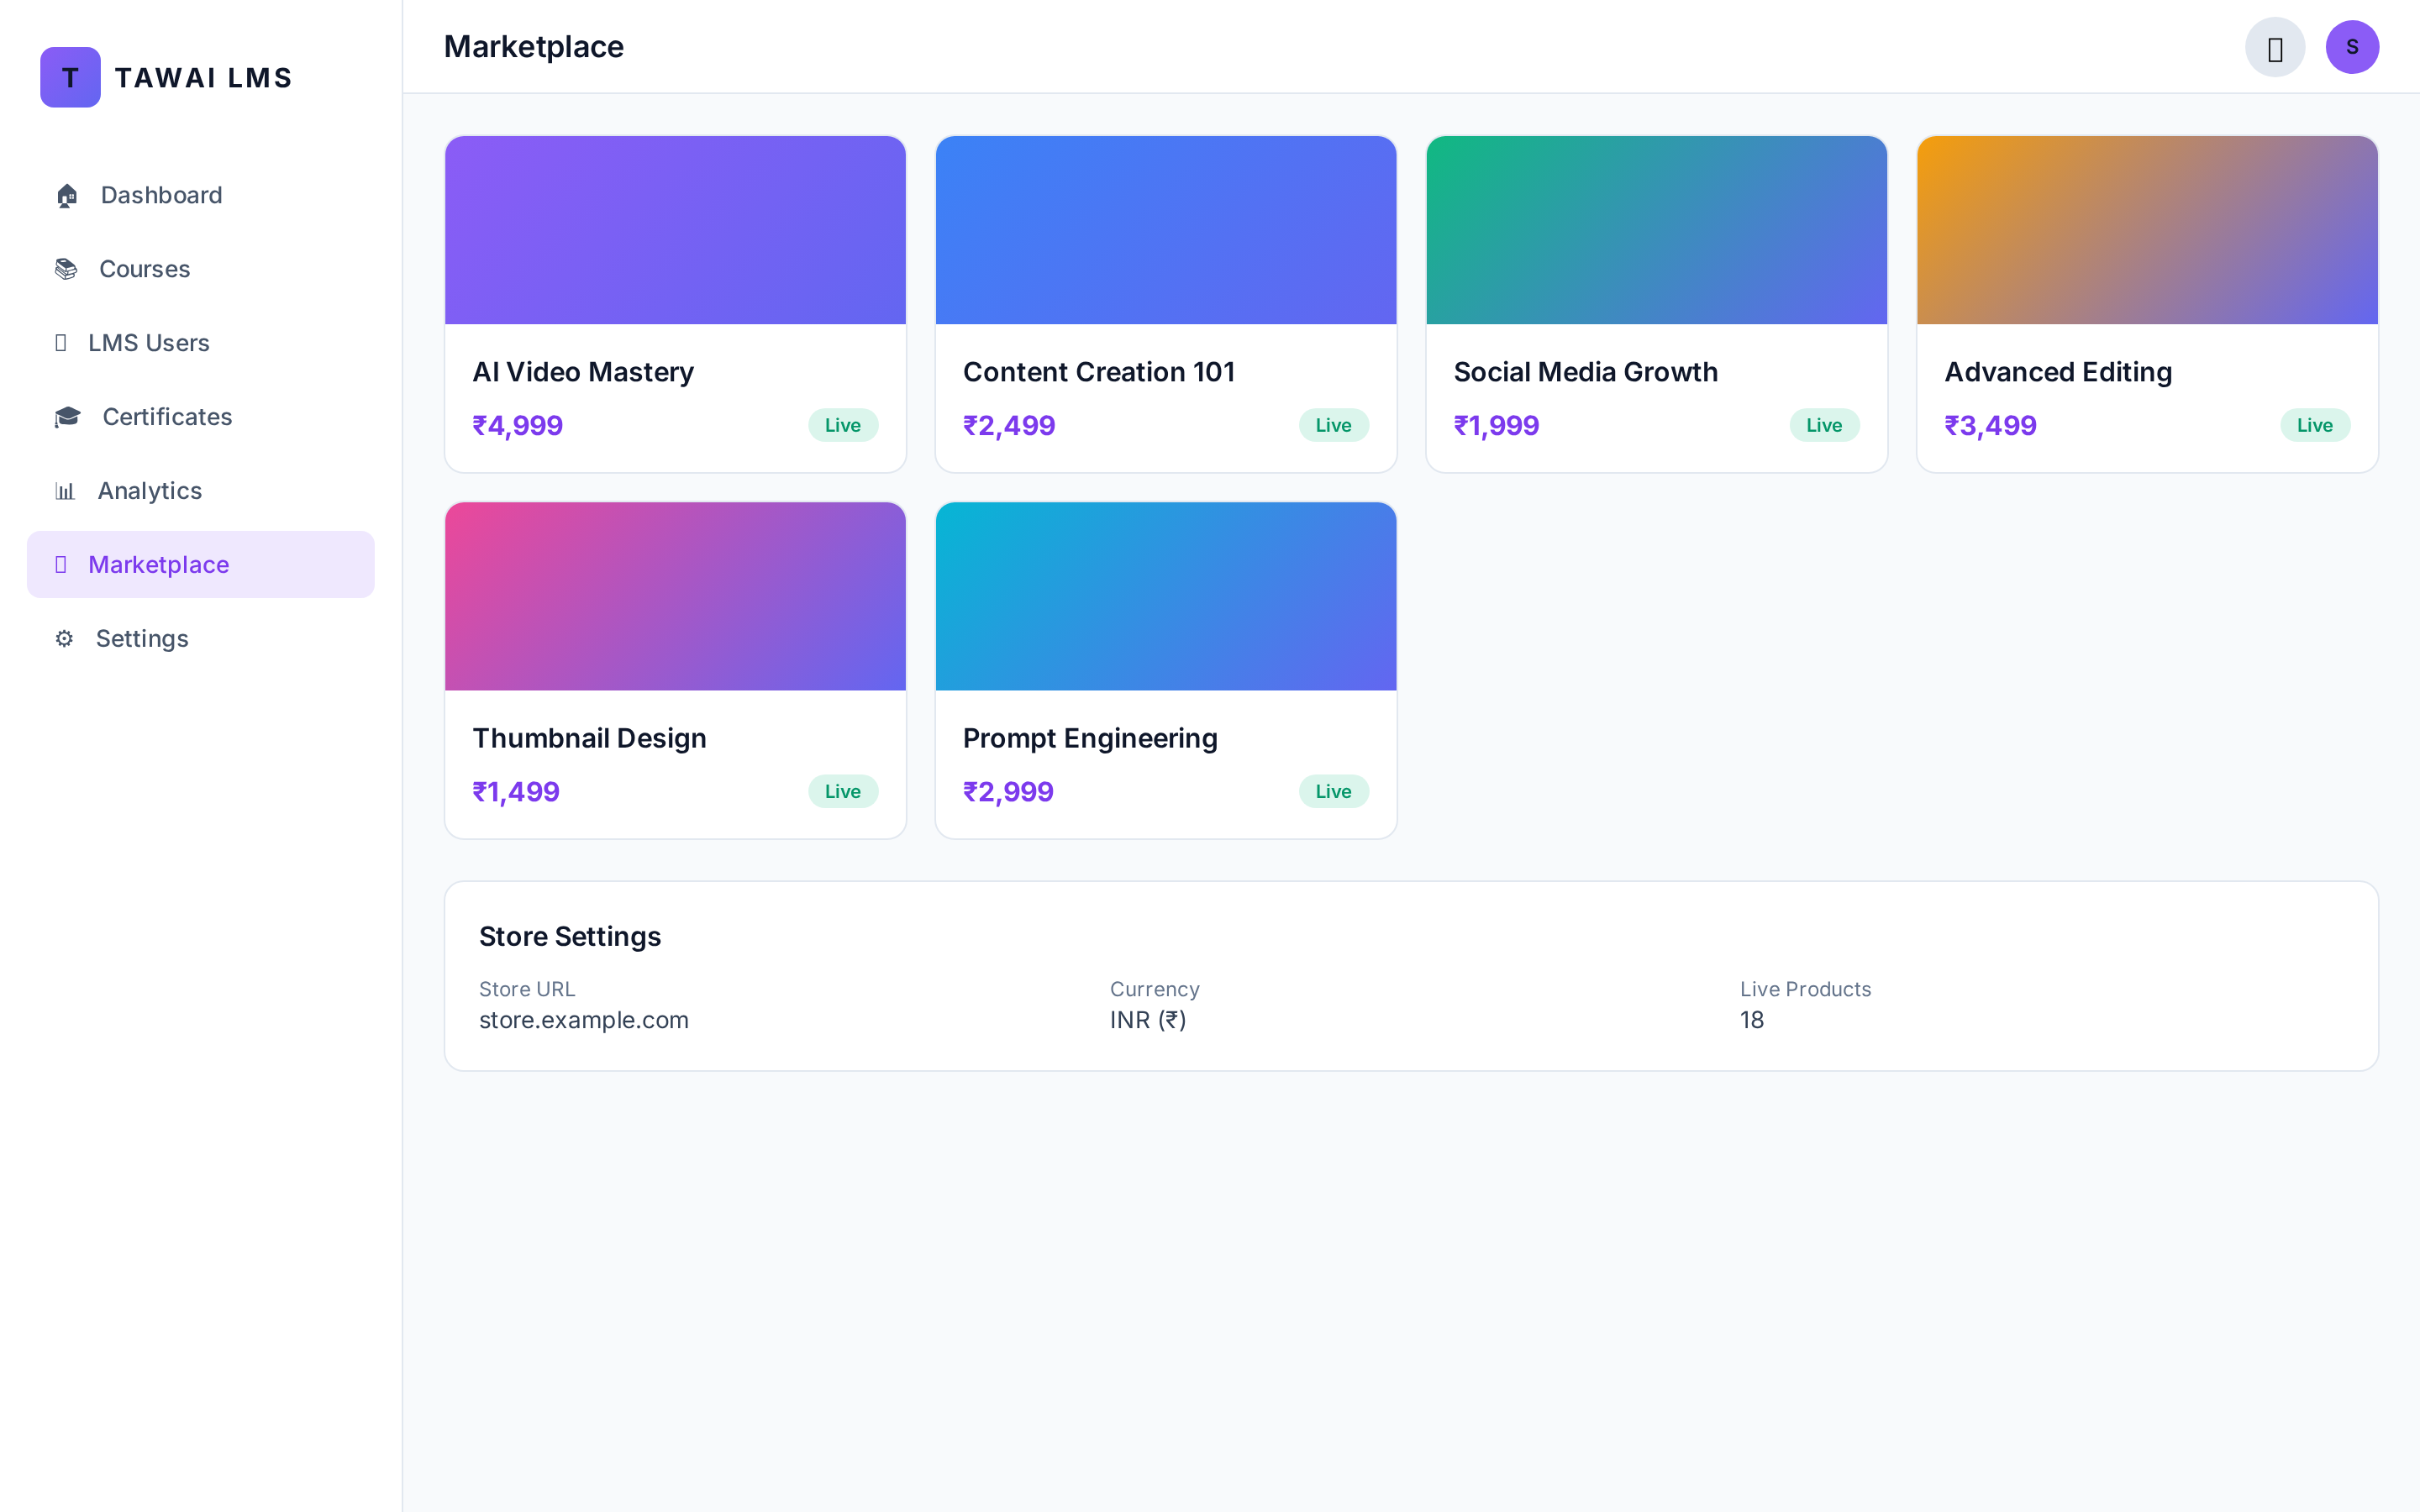Click Live badge on Social Media Growth
The height and width of the screenshot is (1512, 2420).
pos(1824,425)
